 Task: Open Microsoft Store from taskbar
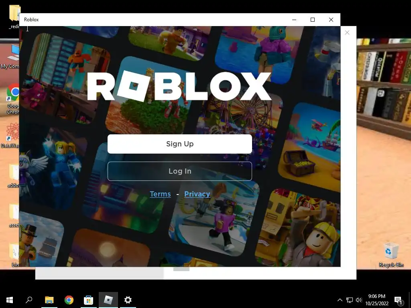(x=88, y=300)
